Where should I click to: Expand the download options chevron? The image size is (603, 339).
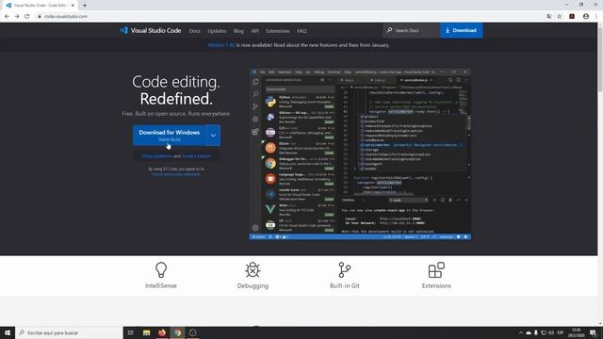214,136
